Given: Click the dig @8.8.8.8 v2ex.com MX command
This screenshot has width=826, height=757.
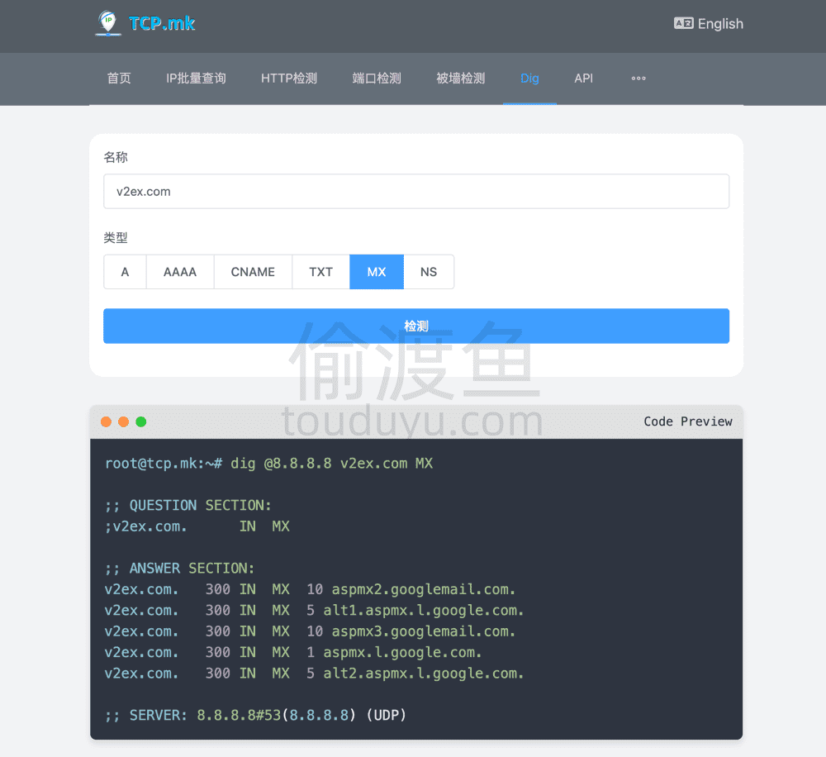Looking at the screenshot, I should (x=332, y=464).
